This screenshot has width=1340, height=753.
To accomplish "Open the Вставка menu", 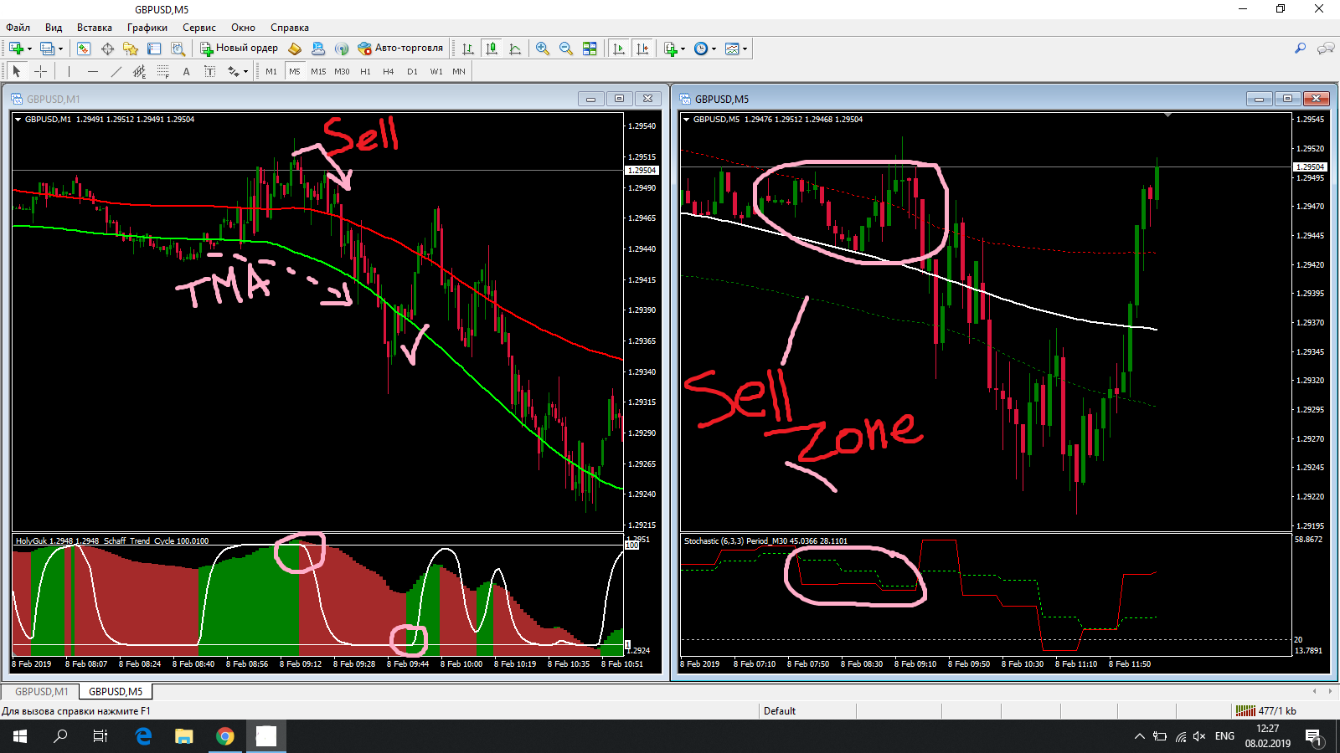I will [x=95, y=28].
